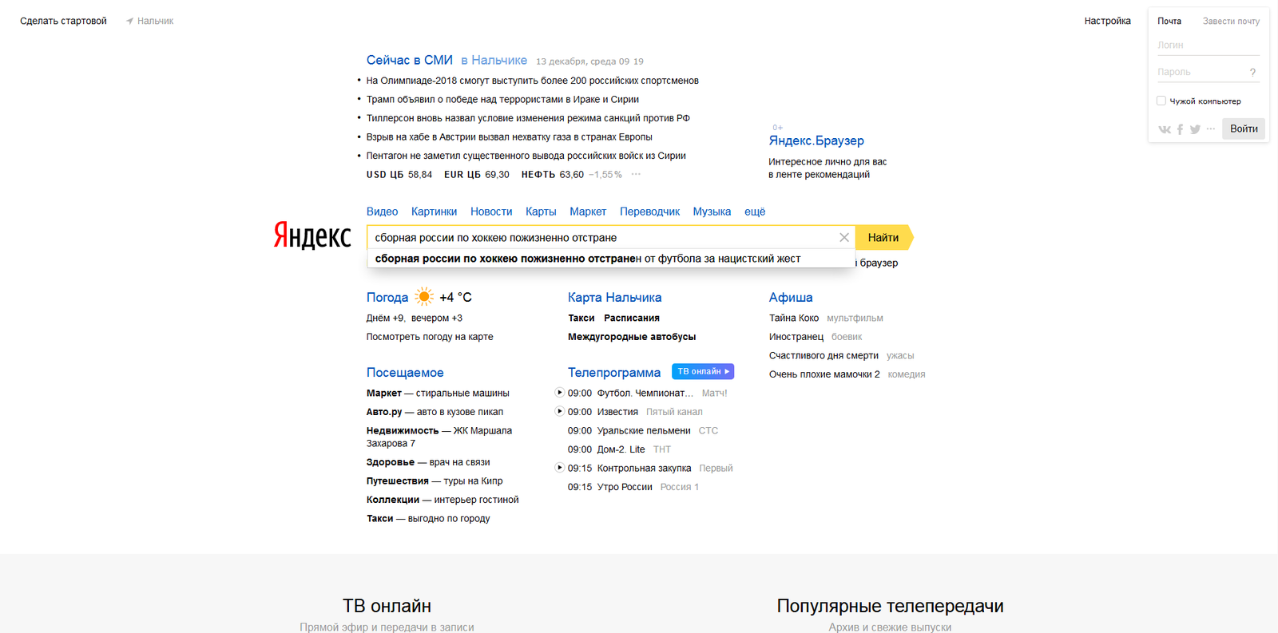The height and width of the screenshot is (633, 1278).
Task: Open the Переводчик tab
Action: click(649, 212)
